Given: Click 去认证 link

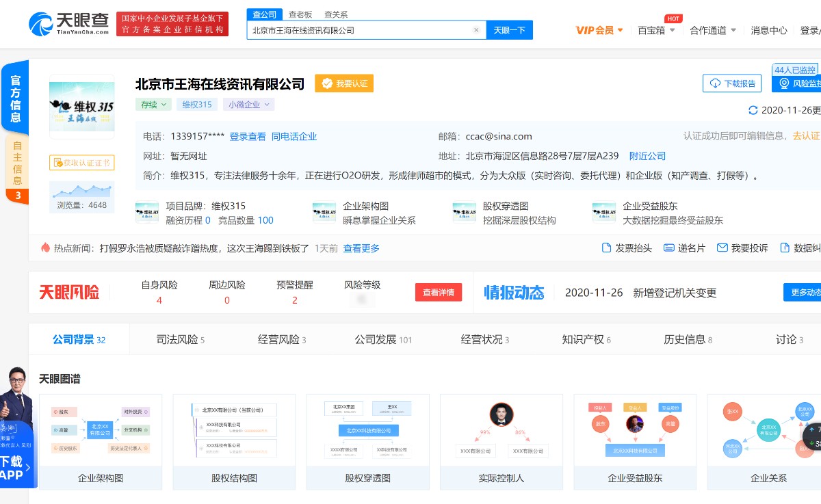Looking at the screenshot, I should tap(806, 136).
